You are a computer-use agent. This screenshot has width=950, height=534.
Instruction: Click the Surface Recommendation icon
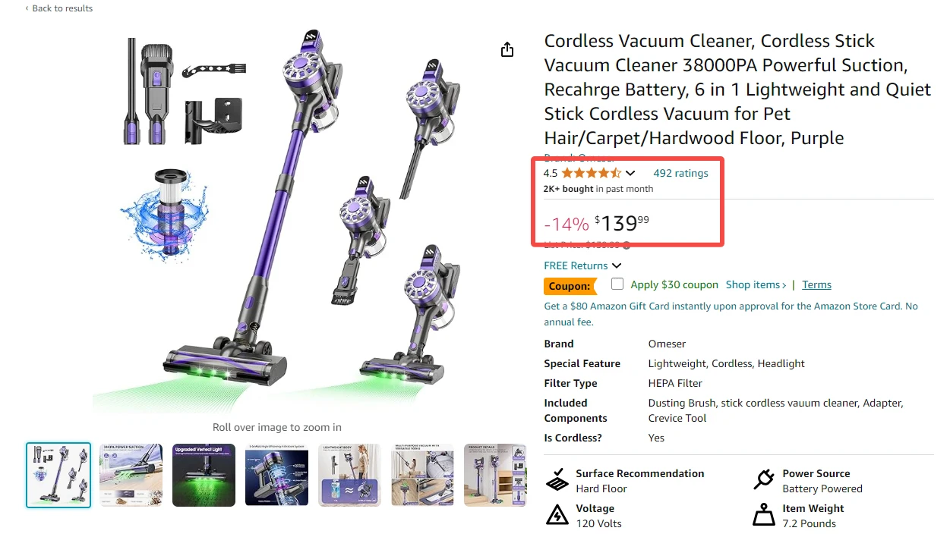pyautogui.click(x=557, y=480)
